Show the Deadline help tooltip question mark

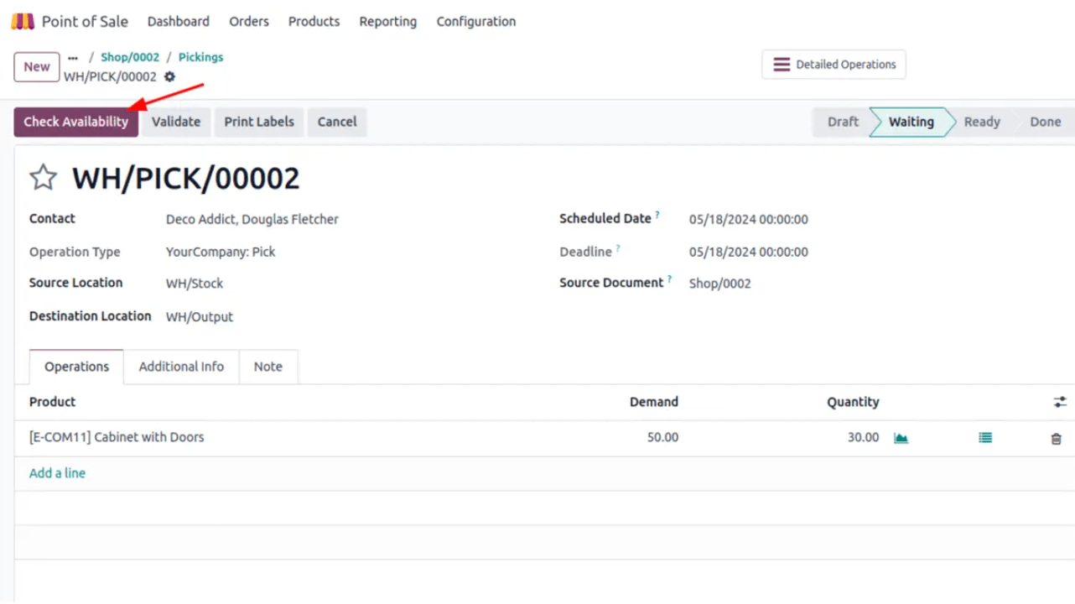pyautogui.click(x=618, y=248)
